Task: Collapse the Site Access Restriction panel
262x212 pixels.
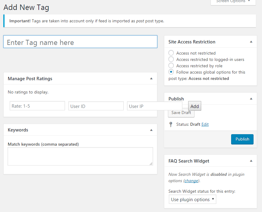Action: (x=251, y=42)
